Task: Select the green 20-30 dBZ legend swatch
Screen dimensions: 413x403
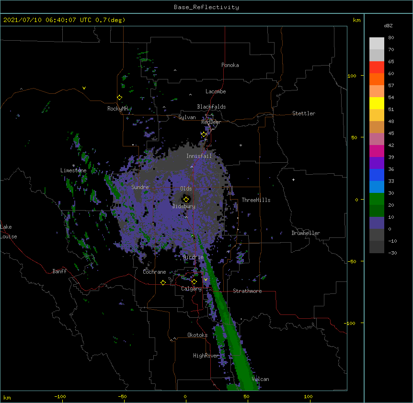Action: (x=377, y=199)
